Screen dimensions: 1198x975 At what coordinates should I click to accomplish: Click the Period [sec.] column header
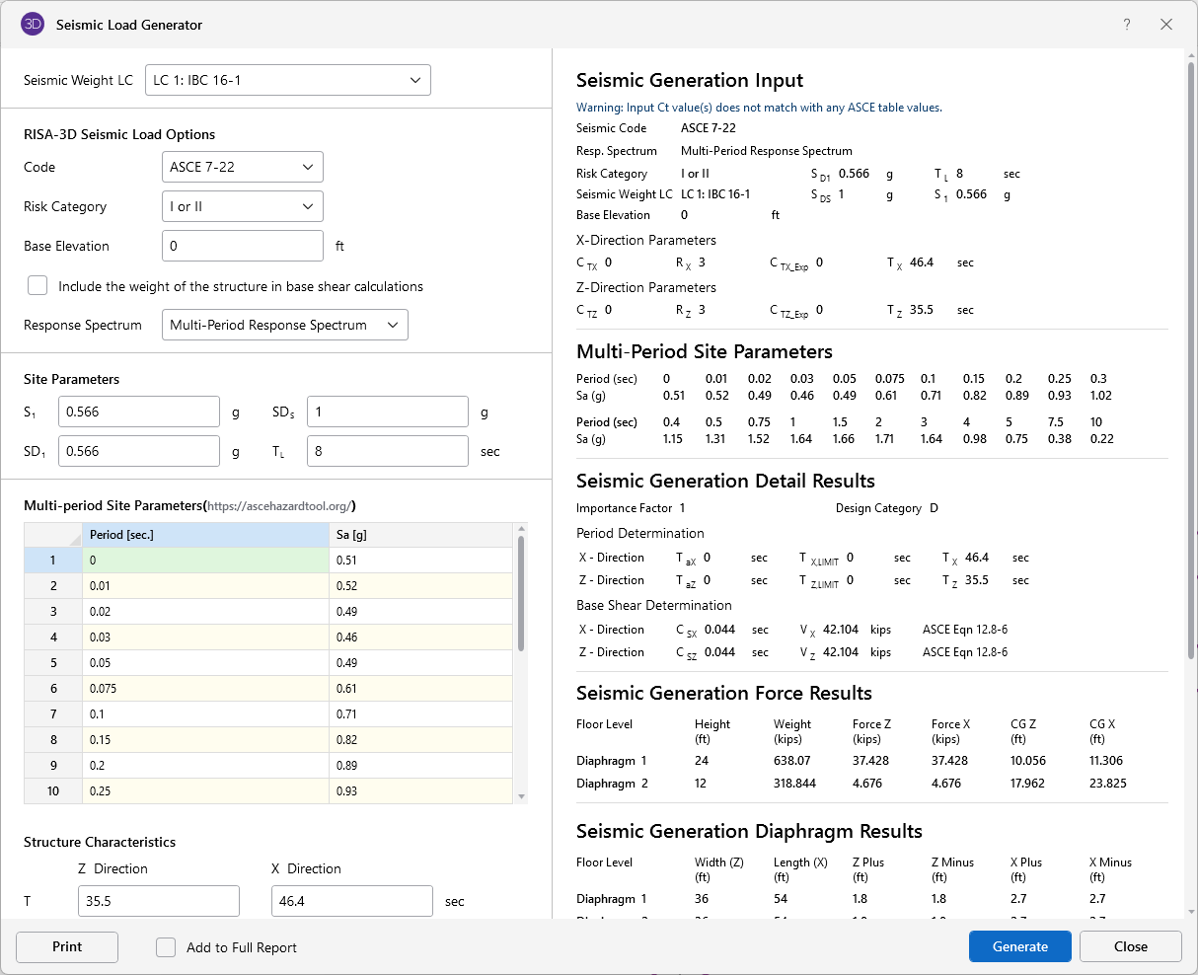tap(205, 535)
